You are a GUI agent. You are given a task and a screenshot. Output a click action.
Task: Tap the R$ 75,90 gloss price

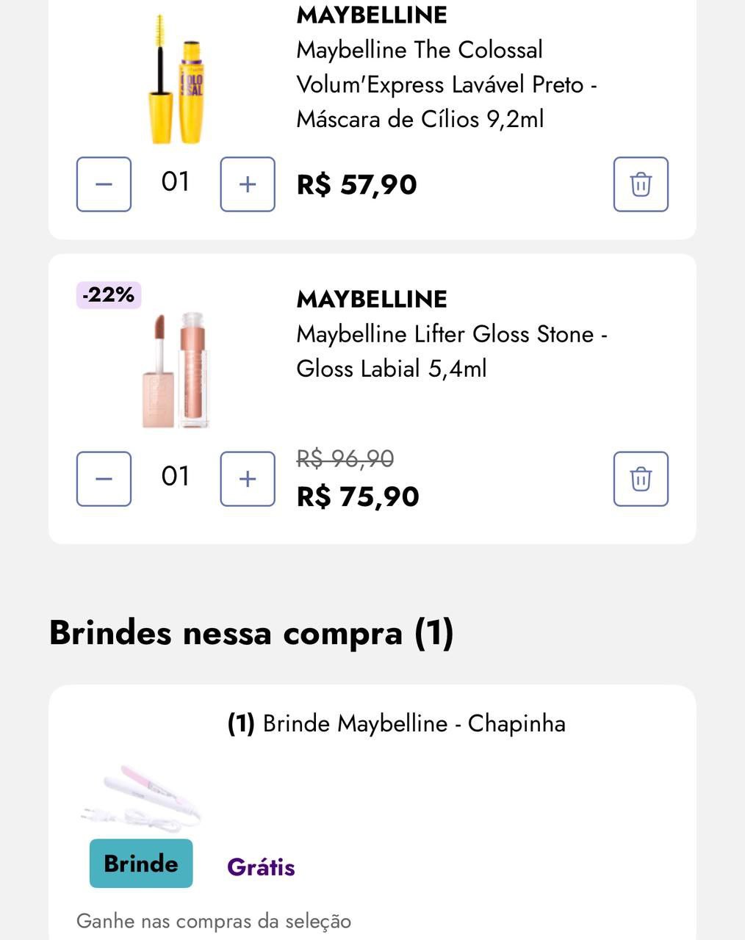[x=358, y=497]
